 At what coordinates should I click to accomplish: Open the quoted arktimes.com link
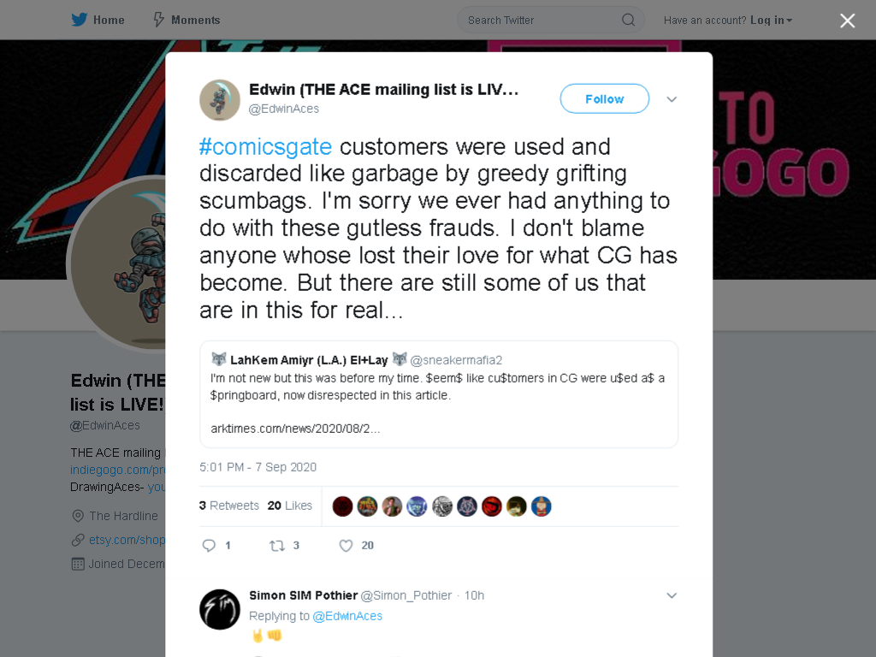coord(295,429)
